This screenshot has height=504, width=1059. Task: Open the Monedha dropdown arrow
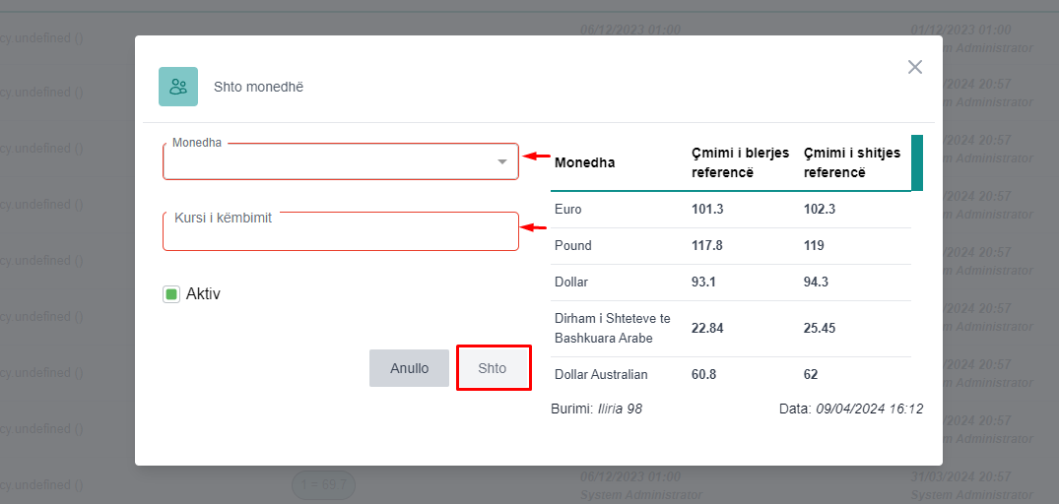[x=502, y=161]
